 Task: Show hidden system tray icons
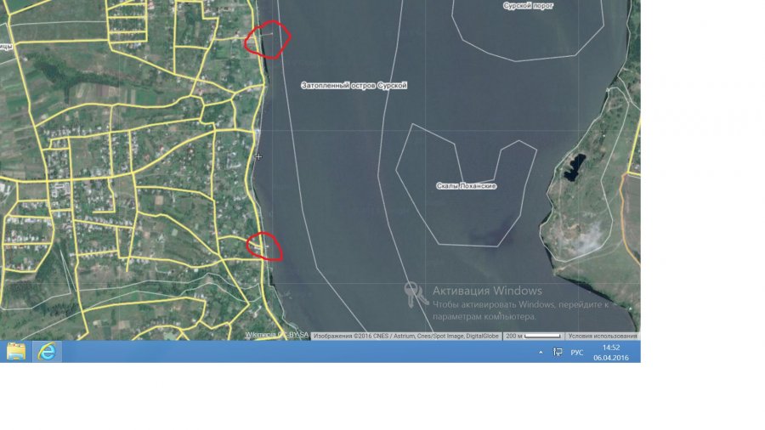pyautogui.click(x=541, y=352)
